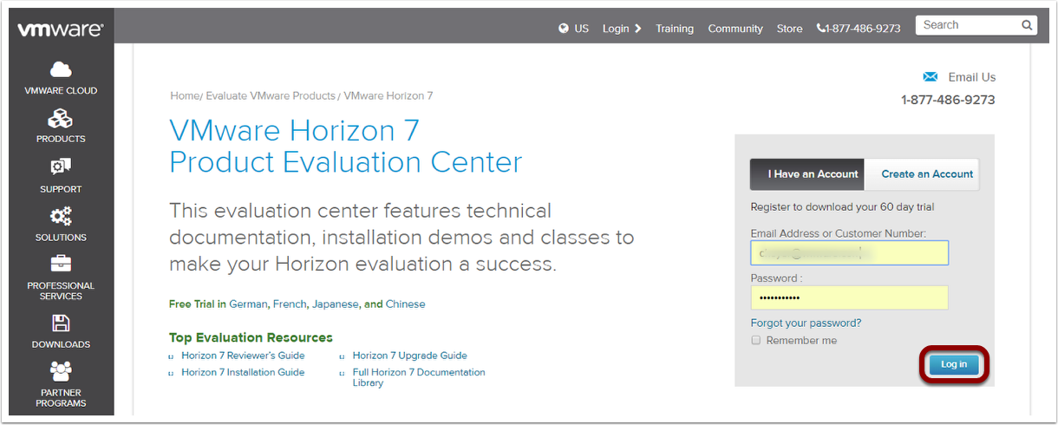Expand the Login menu in top bar

pyautogui.click(x=622, y=29)
